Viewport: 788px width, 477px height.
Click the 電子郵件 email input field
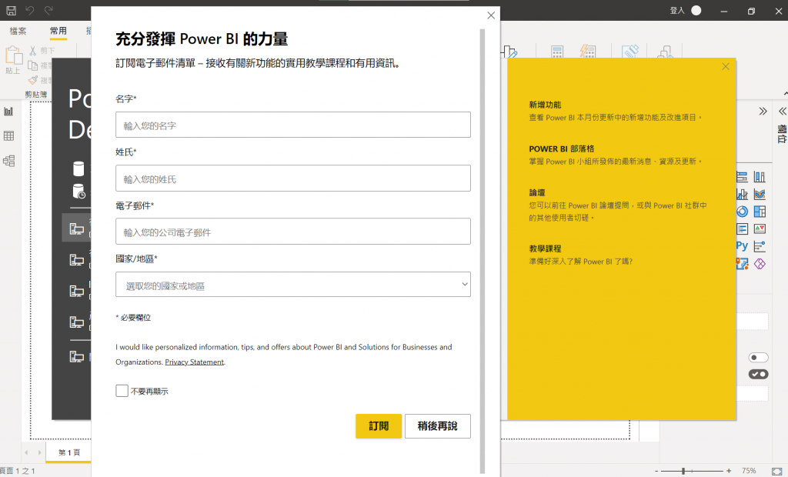click(x=293, y=232)
